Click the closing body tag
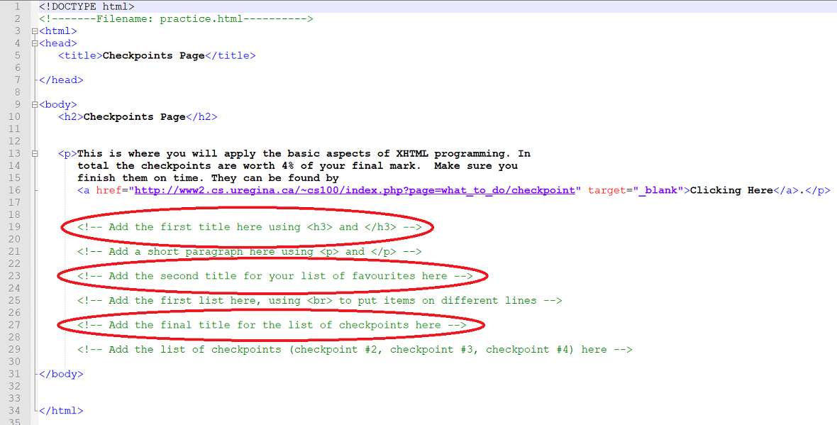 click(61, 375)
